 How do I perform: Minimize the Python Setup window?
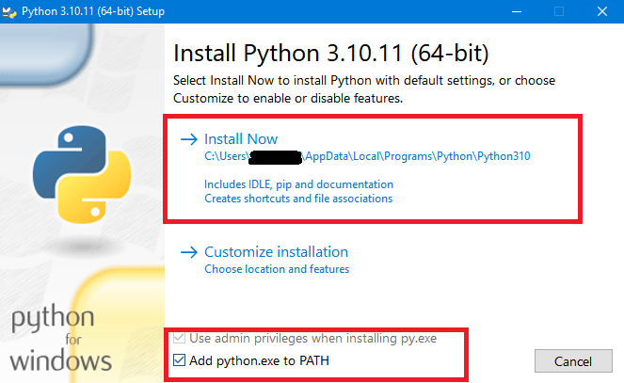point(517,11)
